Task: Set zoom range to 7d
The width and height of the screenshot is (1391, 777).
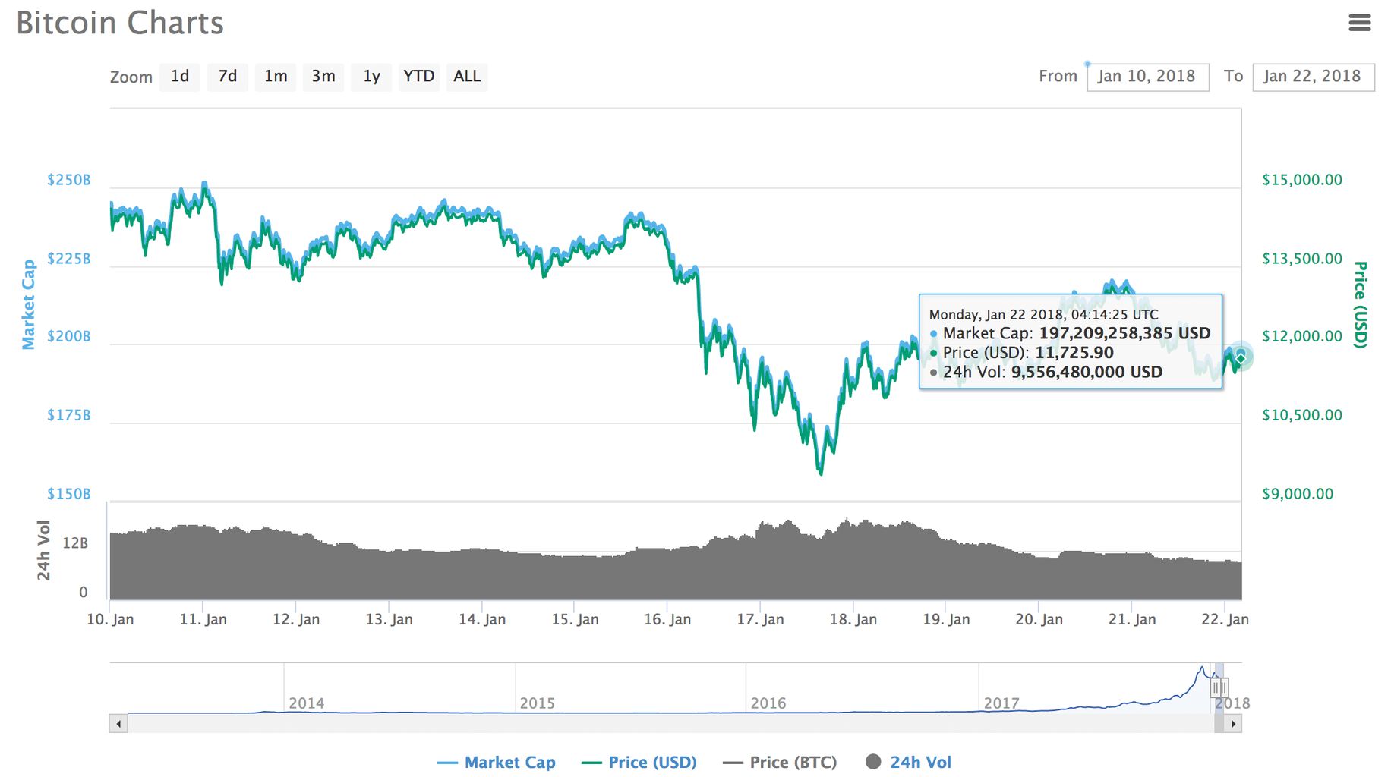Action: pos(228,77)
